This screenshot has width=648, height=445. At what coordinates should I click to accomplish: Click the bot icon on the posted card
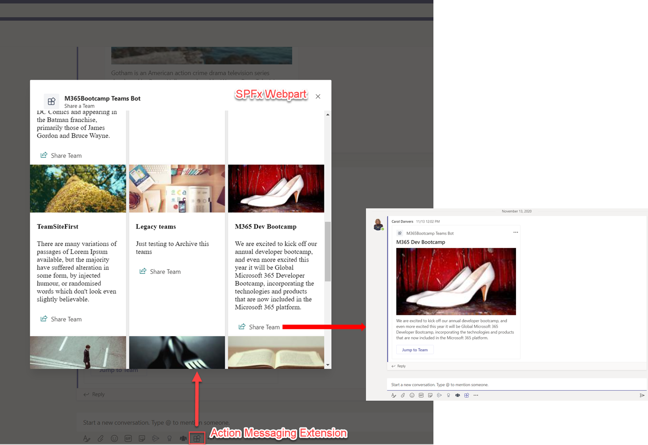coord(399,233)
